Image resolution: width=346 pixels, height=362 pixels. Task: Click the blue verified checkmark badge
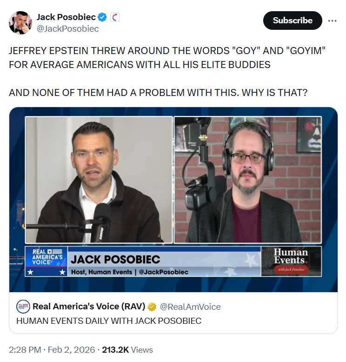tap(102, 17)
